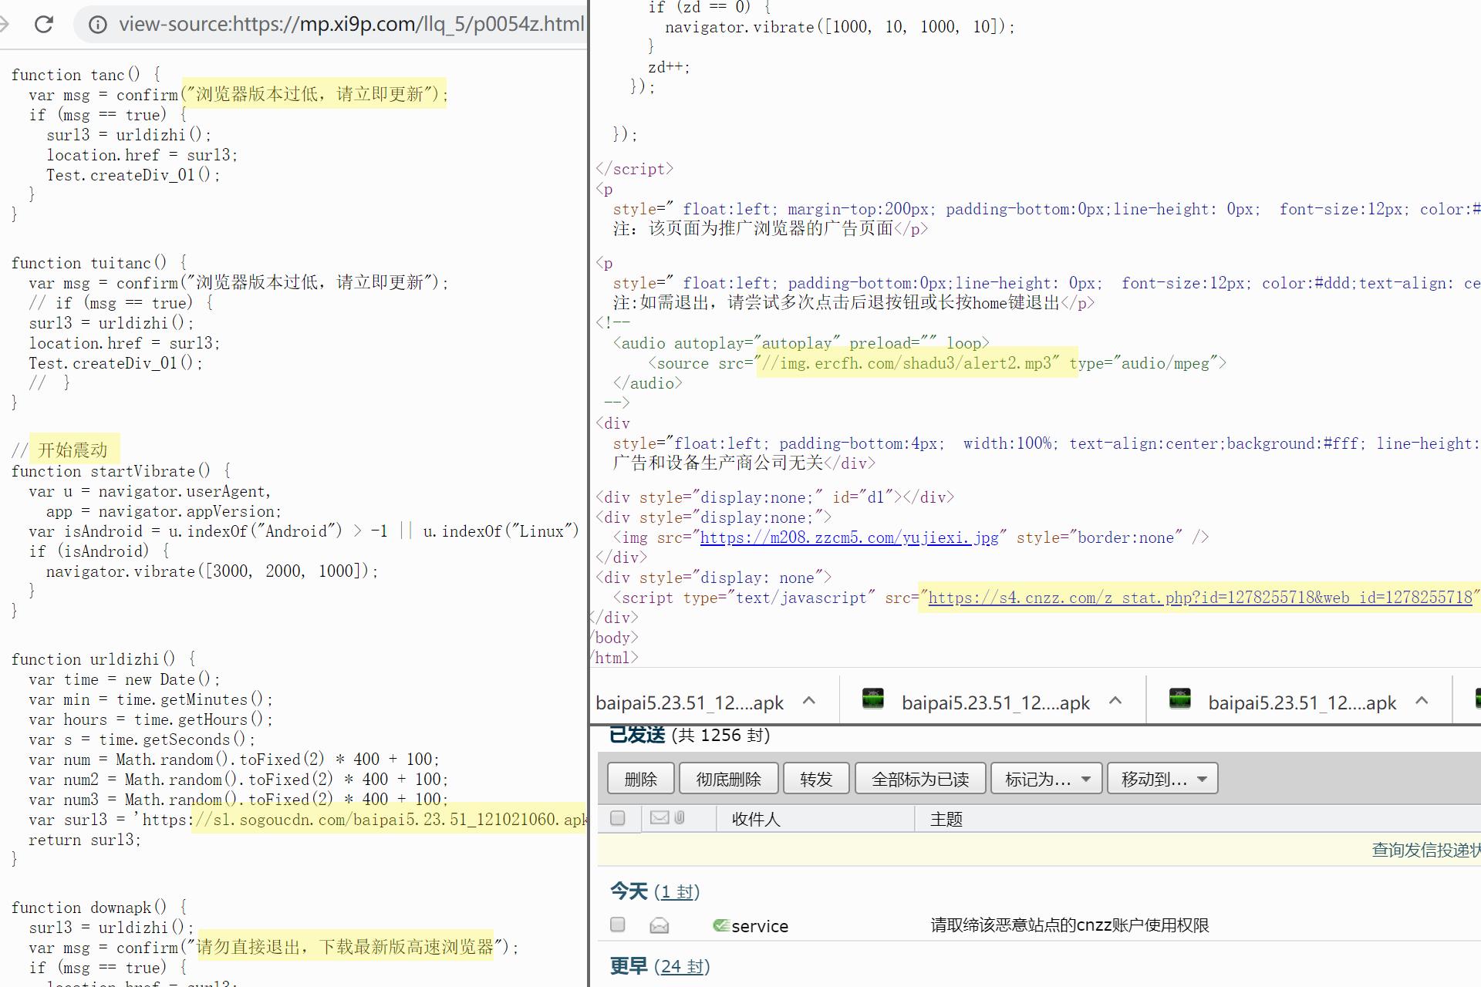Image resolution: width=1481 pixels, height=987 pixels.
Task: Click the Android icon on the second baipai5 apk download
Action: [875, 700]
